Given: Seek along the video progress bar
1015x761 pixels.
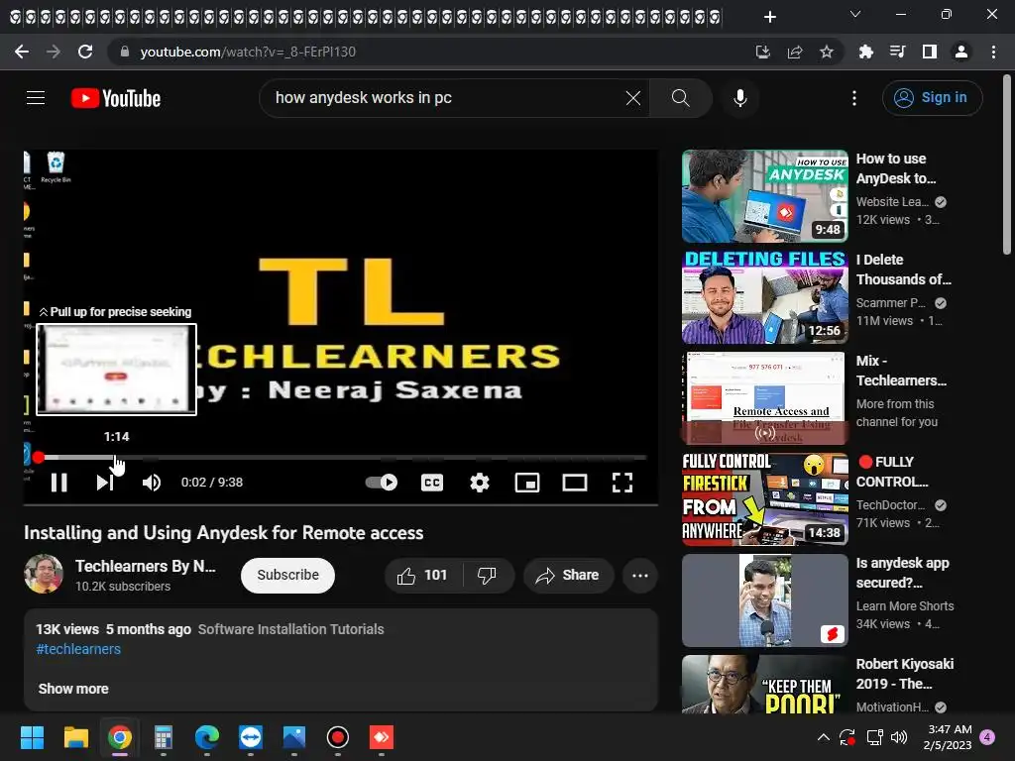Looking at the screenshot, I should click(341, 458).
